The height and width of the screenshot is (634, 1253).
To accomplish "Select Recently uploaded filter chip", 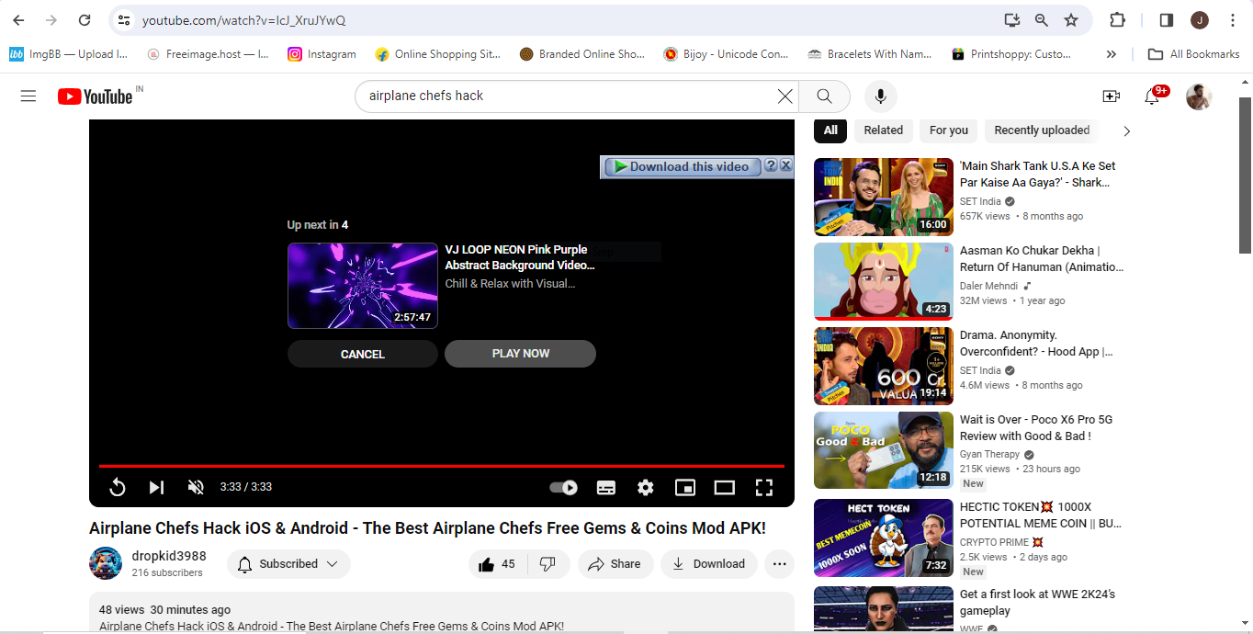I will point(1042,130).
